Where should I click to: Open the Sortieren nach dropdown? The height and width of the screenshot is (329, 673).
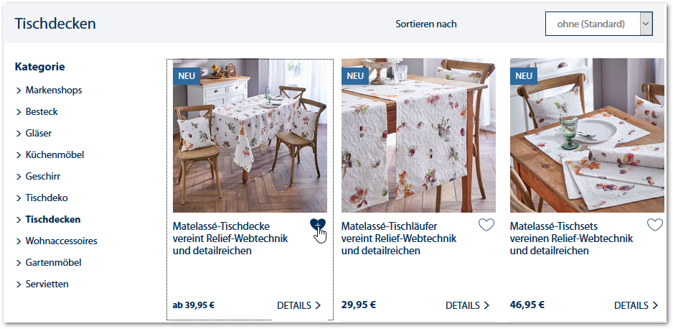click(x=599, y=24)
